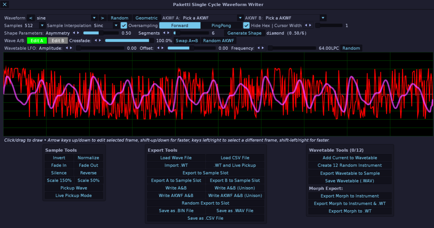Screen dimensions: 434x228
Task: Open the Samples 512 dropdown
Action: pyautogui.click(x=35, y=26)
